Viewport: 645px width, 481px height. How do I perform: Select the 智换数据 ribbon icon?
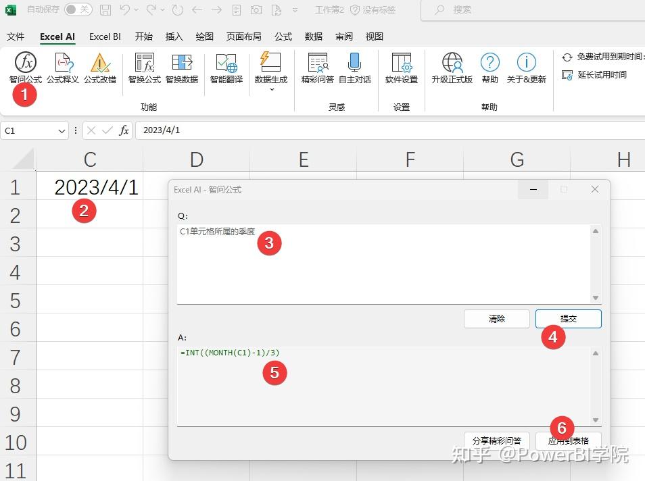182,68
